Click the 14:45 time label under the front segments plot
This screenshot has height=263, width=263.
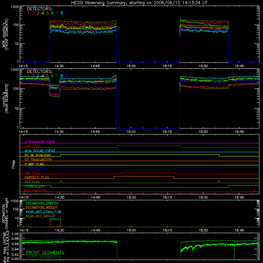[x=95, y=66]
